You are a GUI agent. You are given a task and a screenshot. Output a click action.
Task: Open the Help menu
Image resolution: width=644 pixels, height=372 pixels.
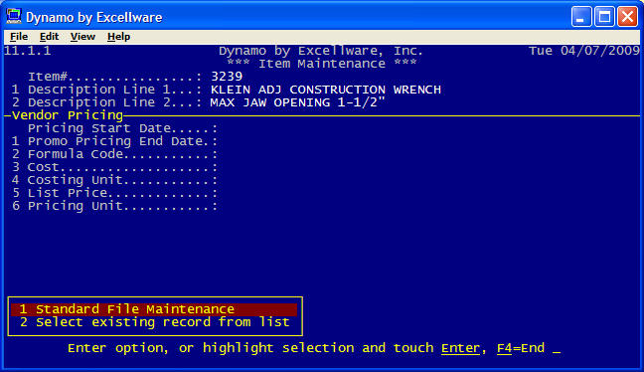coord(118,37)
